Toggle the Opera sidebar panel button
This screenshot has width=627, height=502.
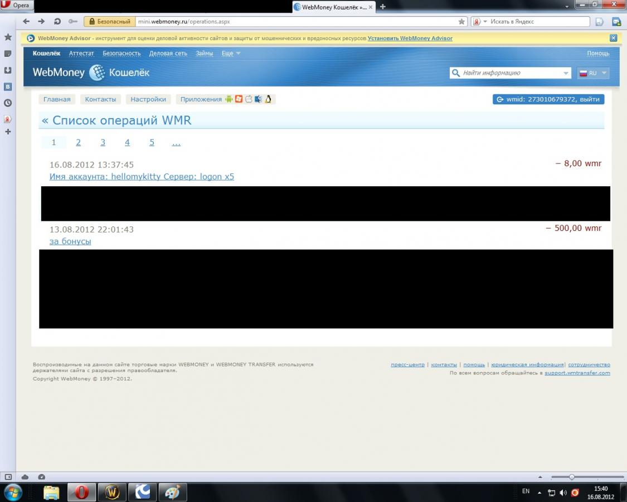coord(8,477)
